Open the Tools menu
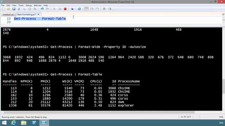Image resolution: width=225 pixels, height=126 pixels. 21,6
